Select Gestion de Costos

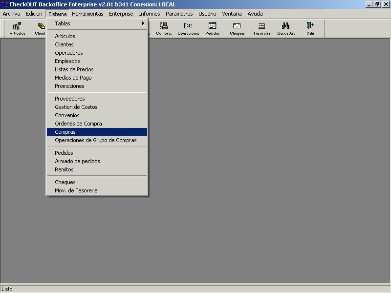97,107
